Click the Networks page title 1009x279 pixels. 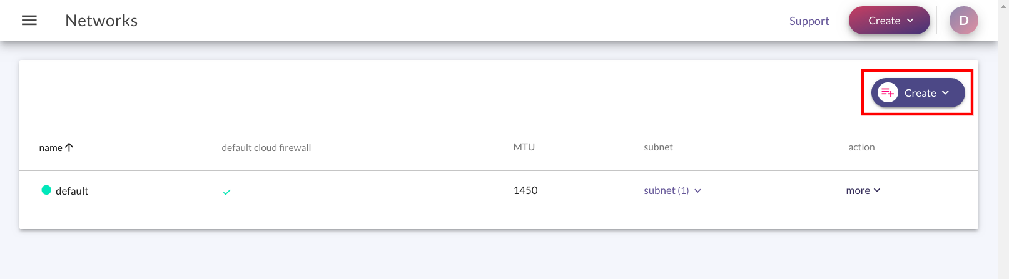point(101,21)
